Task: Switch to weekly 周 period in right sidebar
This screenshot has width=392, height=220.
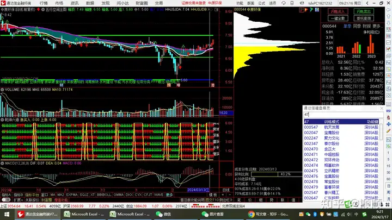Action: 388,192
